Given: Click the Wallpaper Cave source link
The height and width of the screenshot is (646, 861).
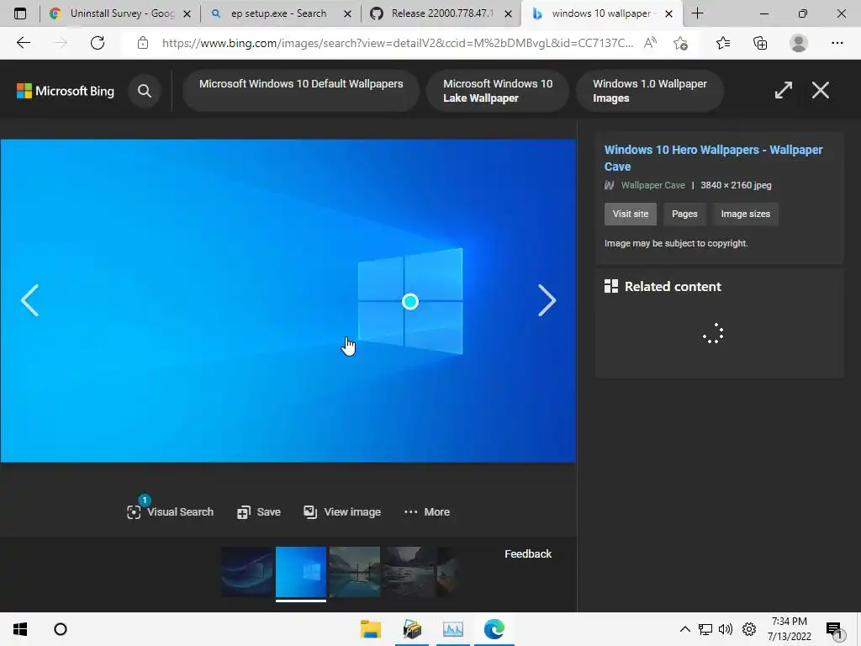Looking at the screenshot, I should (x=652, y=185).
